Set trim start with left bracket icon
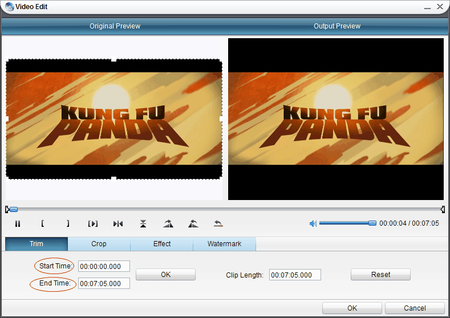The width and height of the screenshot is (450, 318). [x=42, y=223]
